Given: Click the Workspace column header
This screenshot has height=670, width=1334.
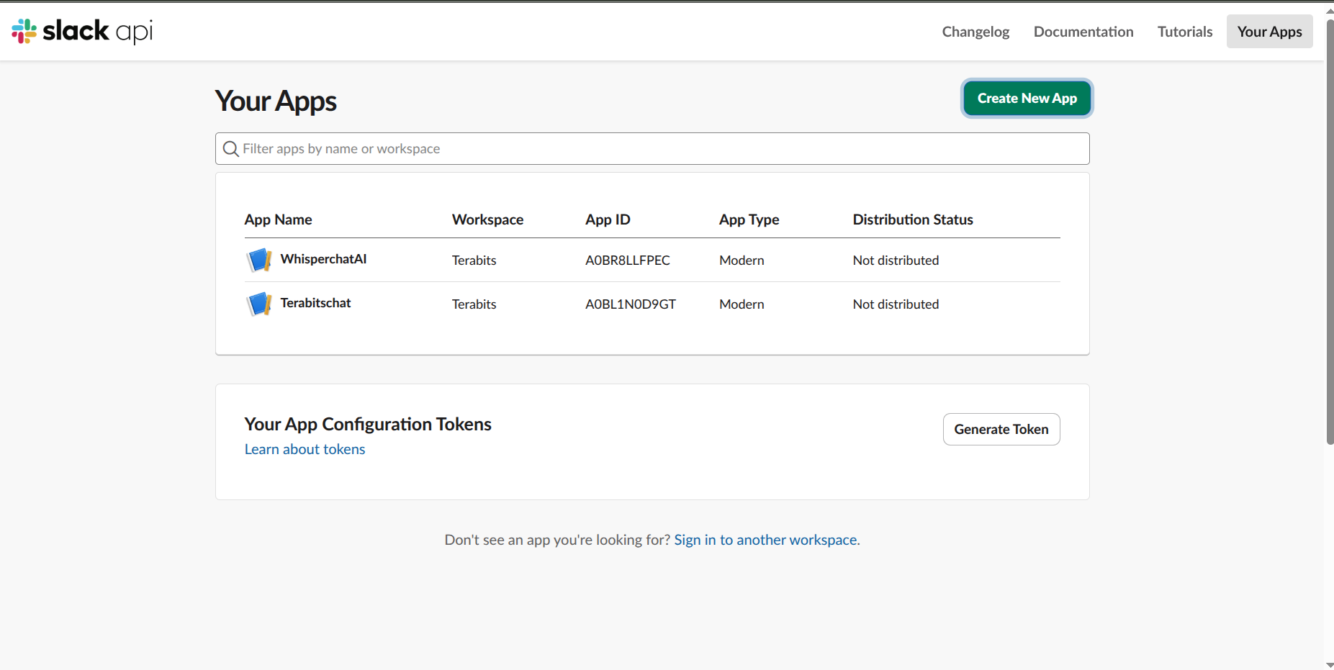Looking at the screenshot, I should click(487, 219).
